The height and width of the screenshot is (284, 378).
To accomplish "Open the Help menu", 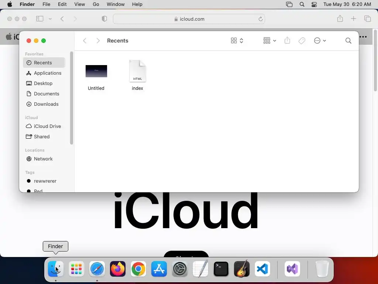I will (137, 4).
